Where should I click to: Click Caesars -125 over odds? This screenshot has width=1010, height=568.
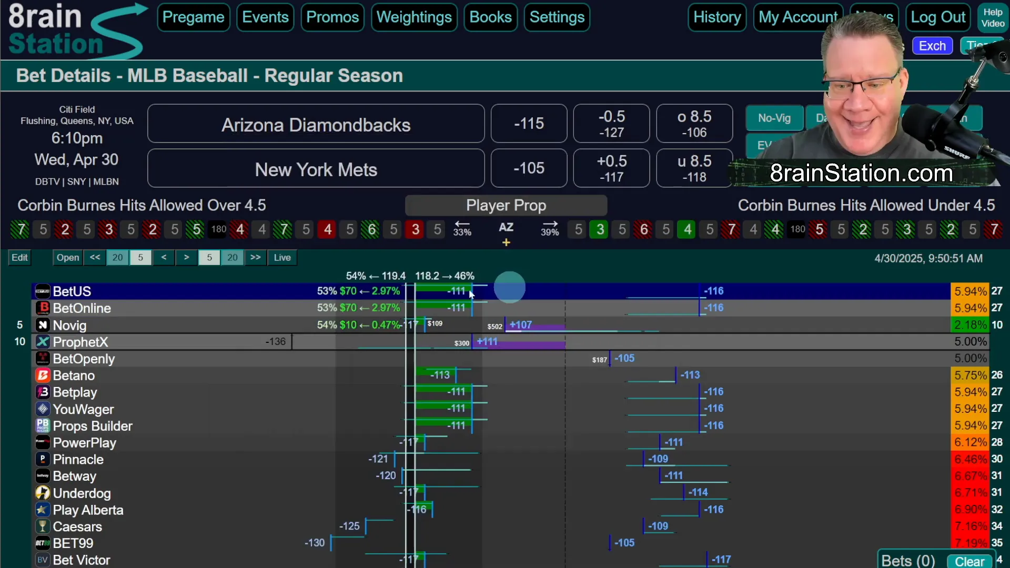tap(349, 526)
